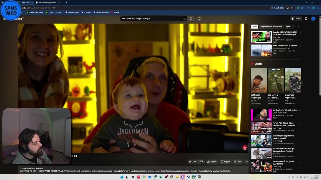The image size is (321, 180).
Task: Open Epic Games launcher in taskbar
Action: pos(199,177)
